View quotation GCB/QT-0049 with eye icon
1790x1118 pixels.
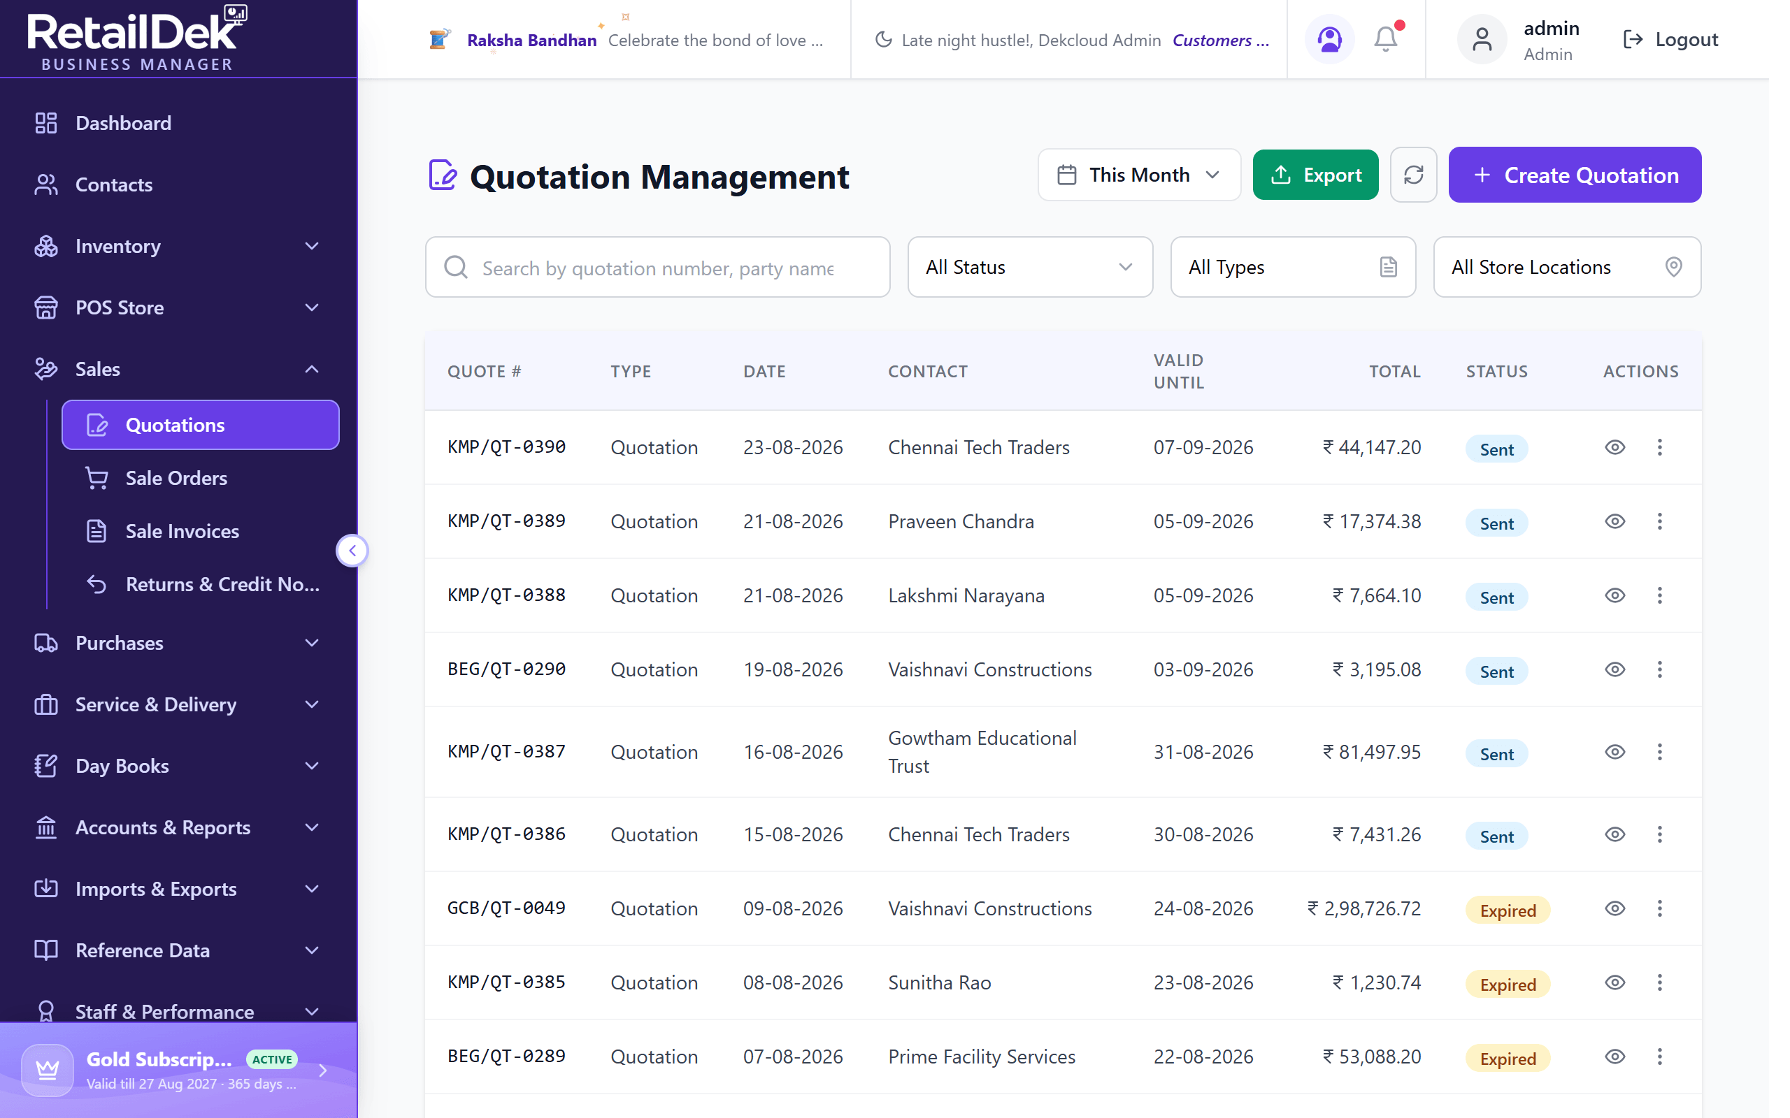1614,908
